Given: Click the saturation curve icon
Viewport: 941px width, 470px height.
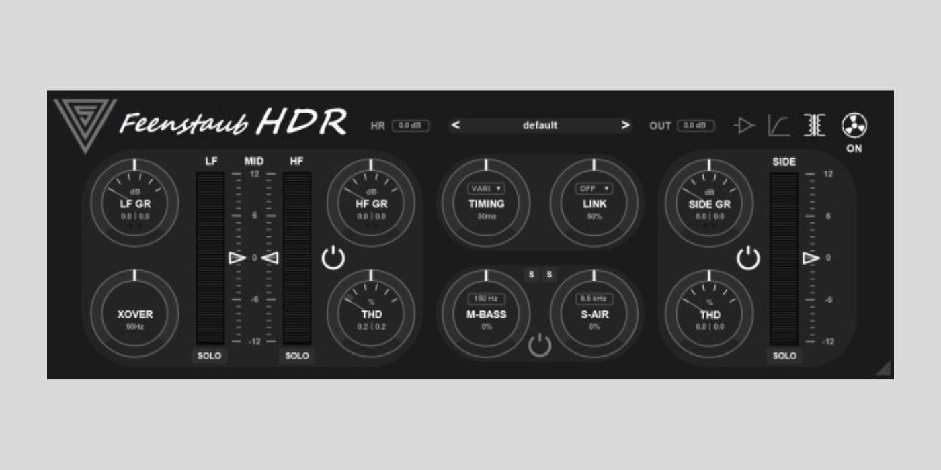Looking at the screenshot, I should click(x=779, y=126).
